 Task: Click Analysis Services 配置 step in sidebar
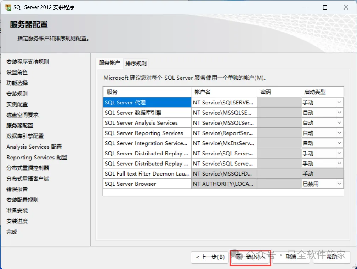point(34,147)
